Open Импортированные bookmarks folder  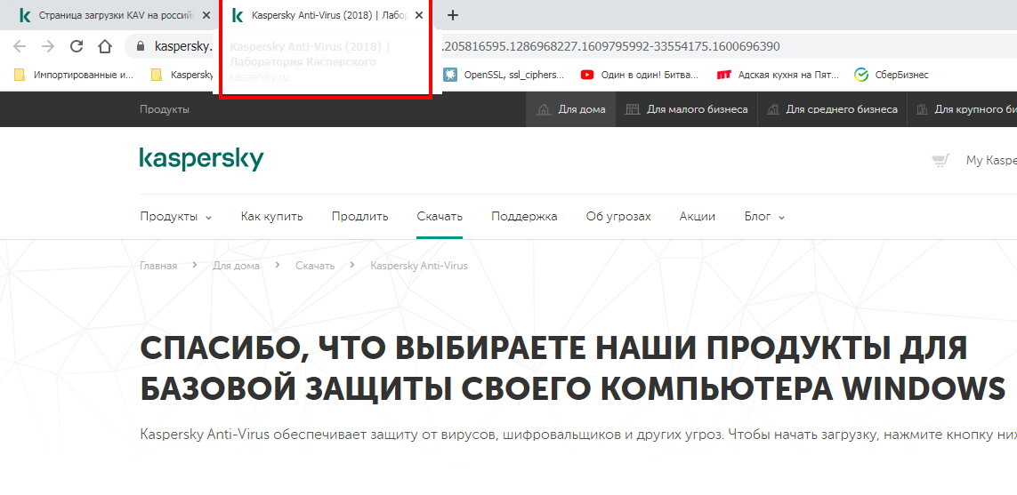(73, 75)
